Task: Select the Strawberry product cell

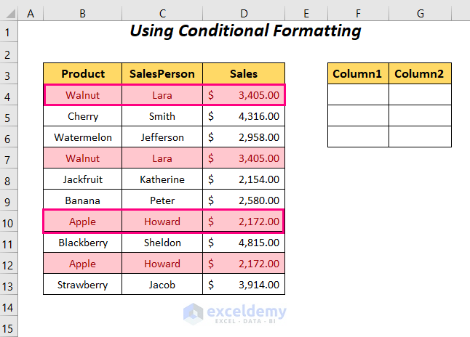Action: pos(83,285)
